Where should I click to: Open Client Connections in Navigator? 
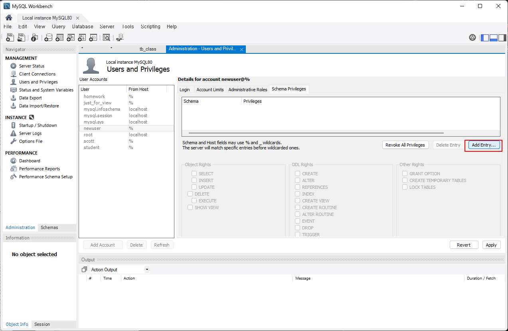37,74
